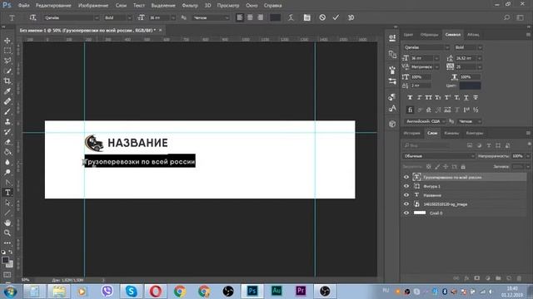Select the Eraser tool
This screenshot has height=299, width=533.
coord(7,142)
